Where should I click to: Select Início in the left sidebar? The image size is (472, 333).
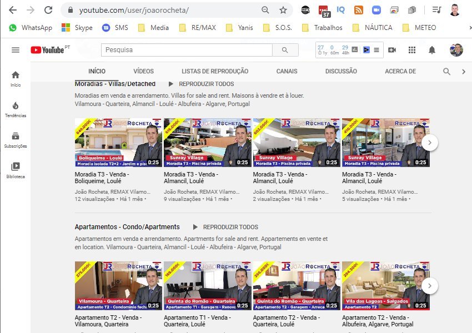tap(16, 79)
